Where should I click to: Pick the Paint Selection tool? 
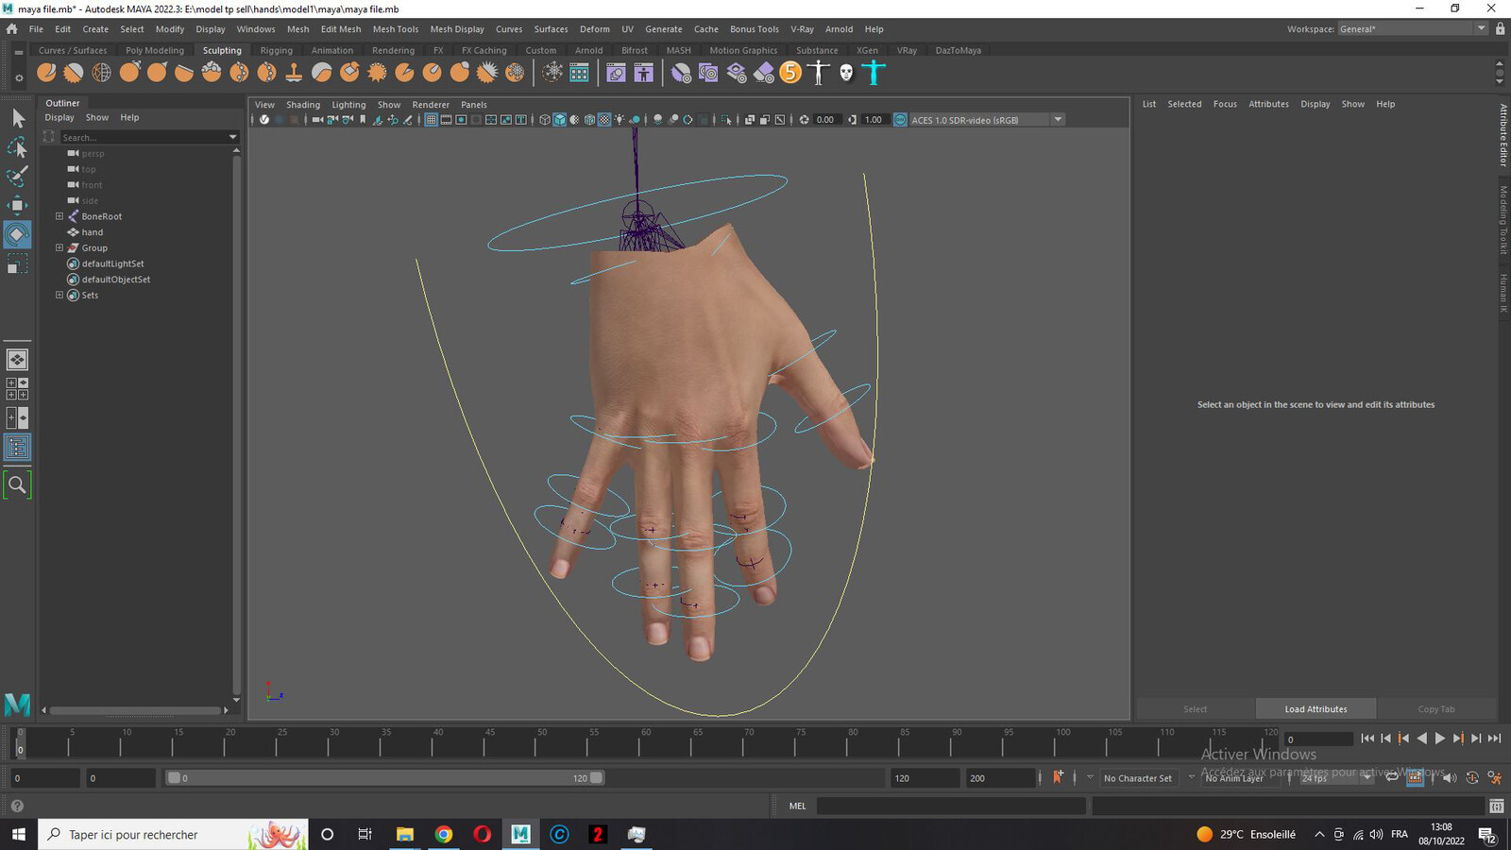[17, 176]
